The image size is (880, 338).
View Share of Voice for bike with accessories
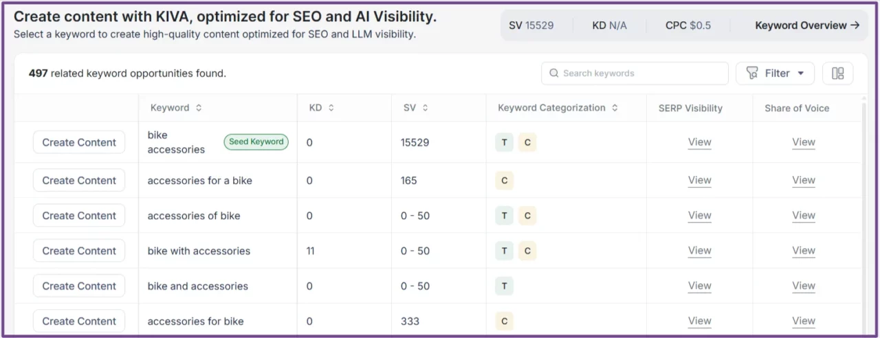803,251
